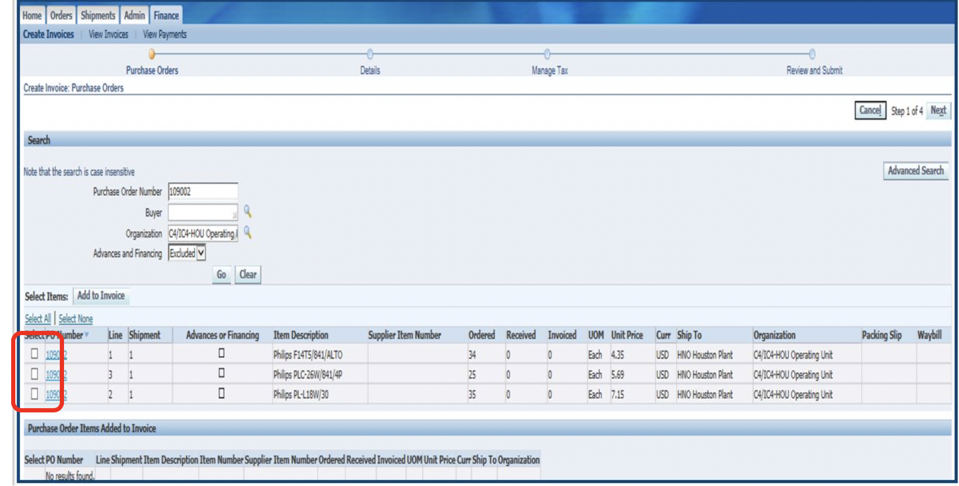Click the Waybill column header
The image size is (959, 486).
pyautogui.click(x=929, y=335)
